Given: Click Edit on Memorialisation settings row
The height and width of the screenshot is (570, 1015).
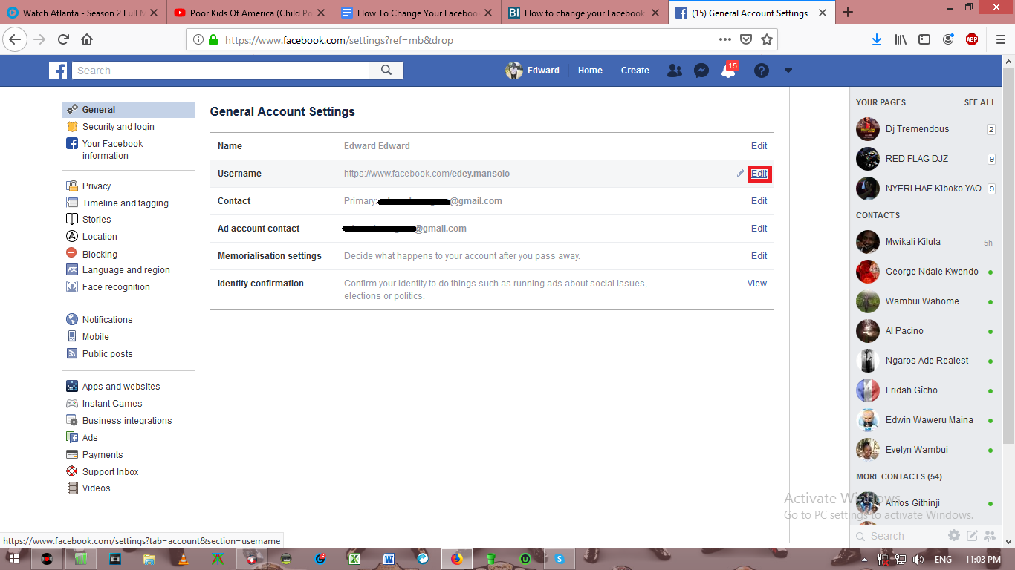Looking at the screenshot, I should pyautogui.click(x=759, y=256).
